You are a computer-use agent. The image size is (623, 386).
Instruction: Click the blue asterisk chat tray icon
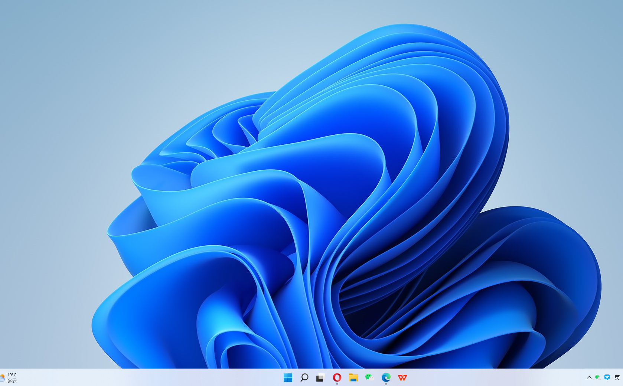[x=607, y=377]
